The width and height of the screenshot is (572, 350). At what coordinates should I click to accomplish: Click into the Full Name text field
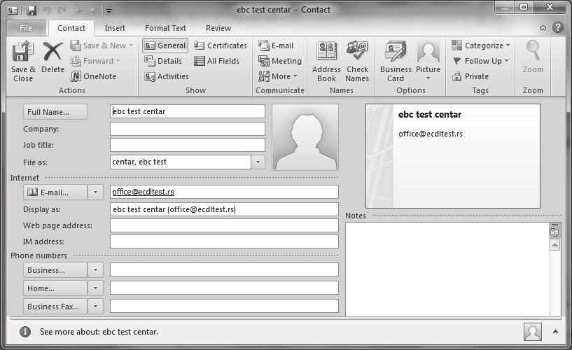click(x=188, y=111)
